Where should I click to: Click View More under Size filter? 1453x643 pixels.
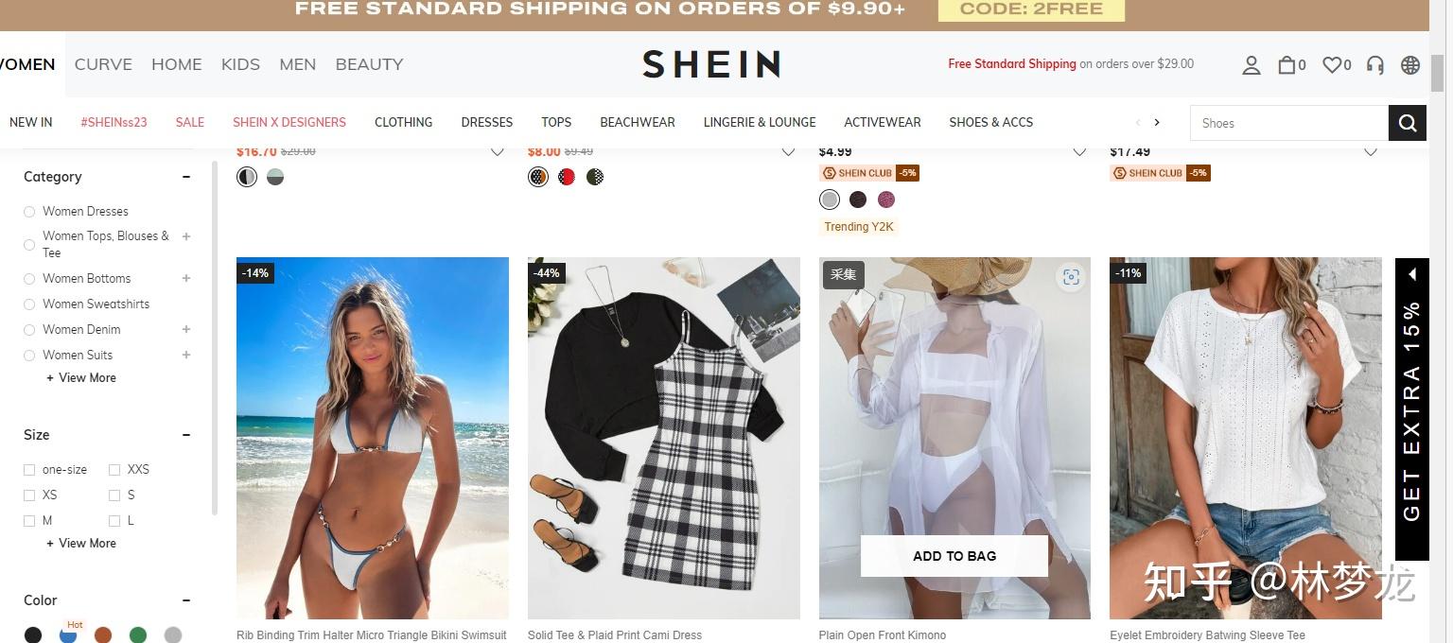[80, 544]
